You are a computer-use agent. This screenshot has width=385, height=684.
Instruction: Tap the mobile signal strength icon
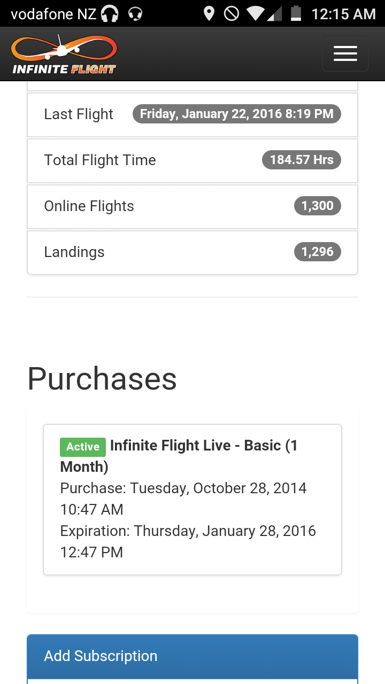[x=274, y=13]
